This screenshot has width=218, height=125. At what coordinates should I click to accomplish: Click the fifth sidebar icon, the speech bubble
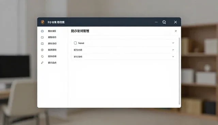pos(42,56)
